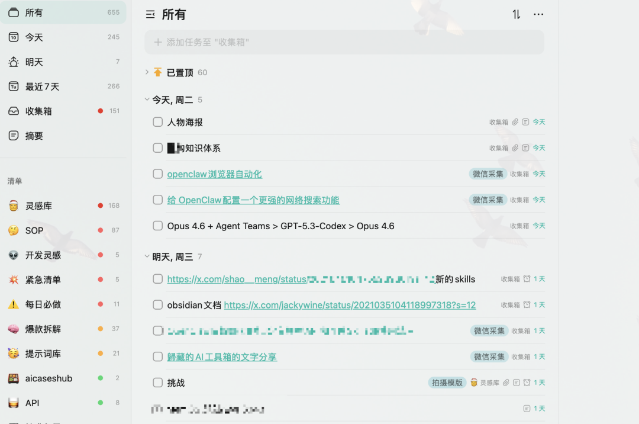Click the sort icon in the top toolbar
This screenshot has width=639, height=424.
[515, 14]
